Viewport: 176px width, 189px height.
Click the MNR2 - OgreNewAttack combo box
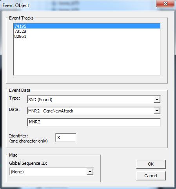point(94,111)
